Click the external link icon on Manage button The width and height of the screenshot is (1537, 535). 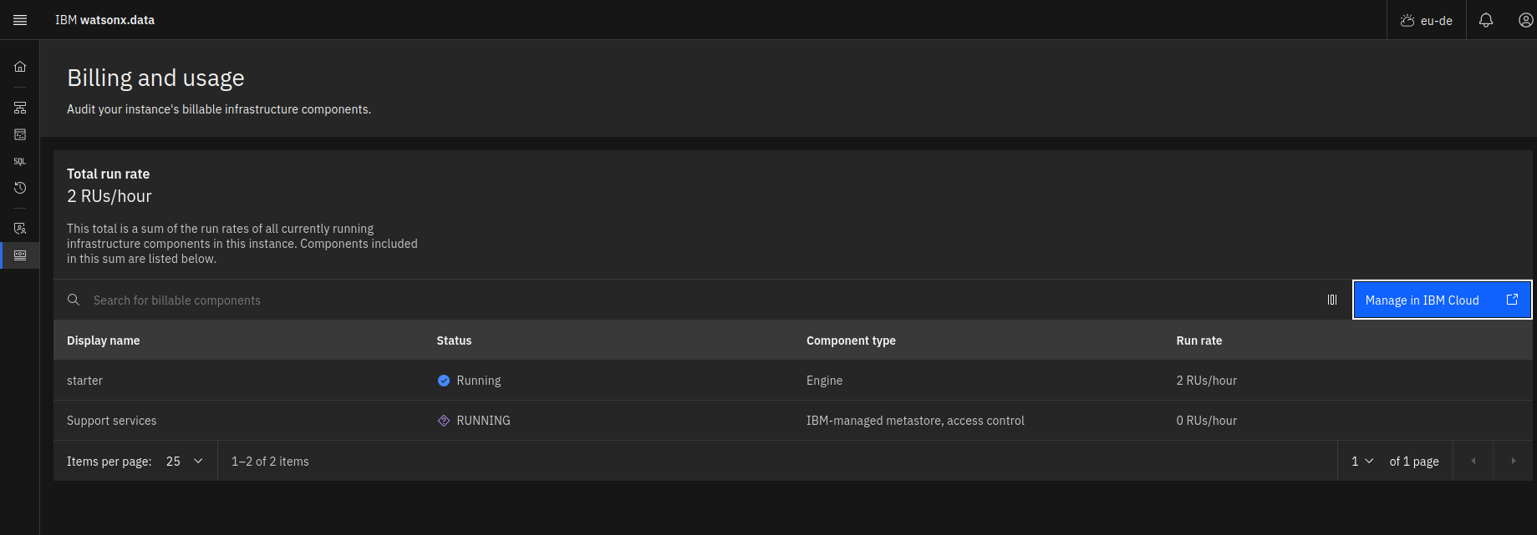[1512, 300]
